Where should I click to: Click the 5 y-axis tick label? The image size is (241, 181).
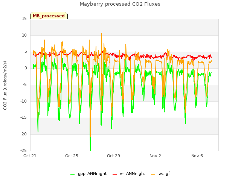pyautogui.click(x=26, y=52)
